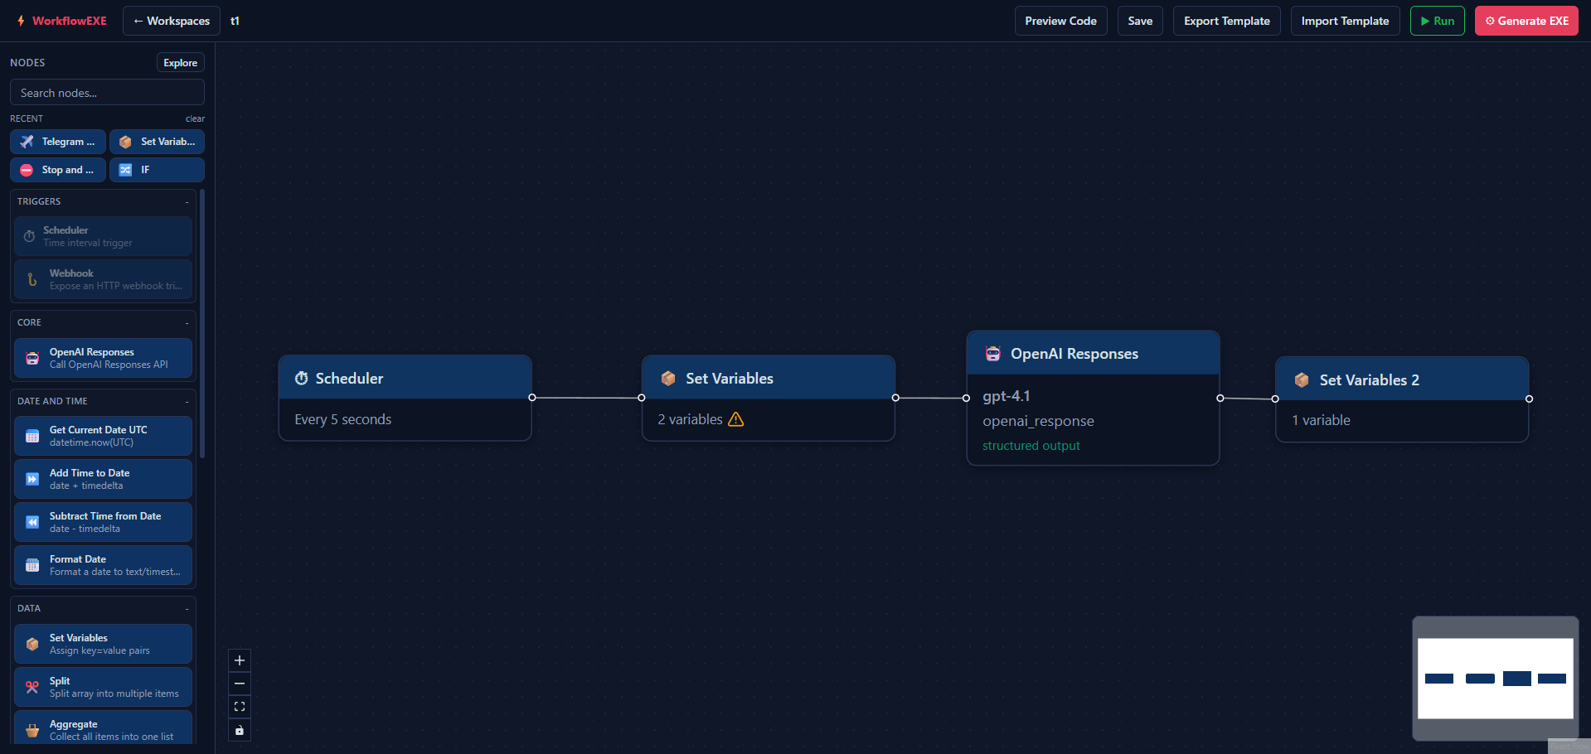
Task: Click the Preview Code button
Action: (1060, 21)
